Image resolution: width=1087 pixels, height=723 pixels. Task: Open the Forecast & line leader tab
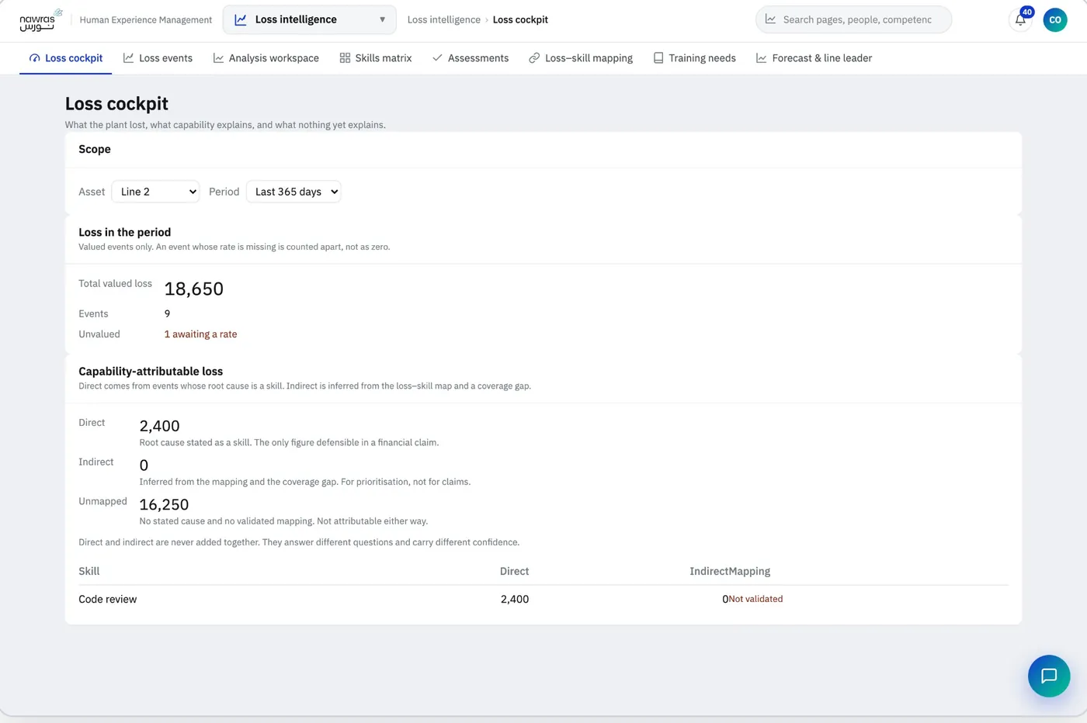coord(814,58)
